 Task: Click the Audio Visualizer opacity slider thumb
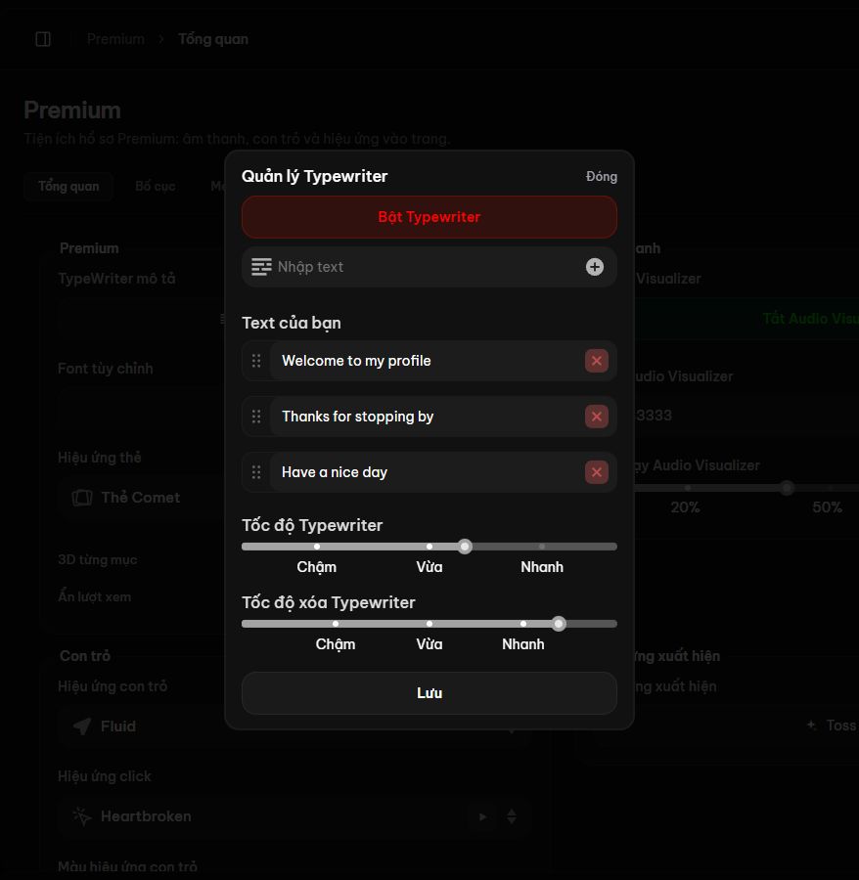click(x=788, y=488)
